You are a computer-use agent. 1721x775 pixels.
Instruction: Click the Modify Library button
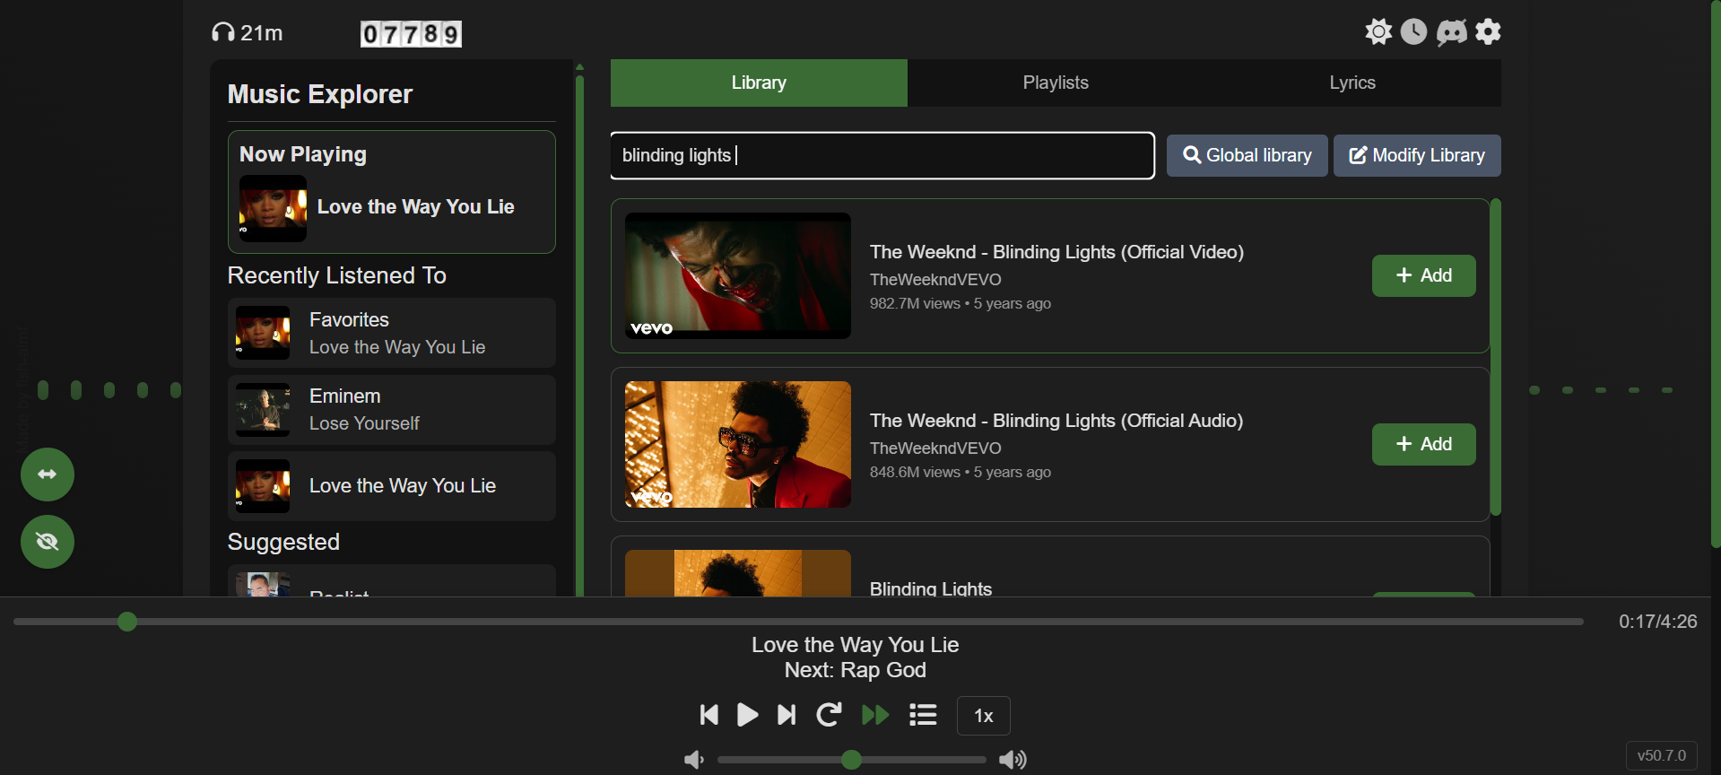[1417, 155]
